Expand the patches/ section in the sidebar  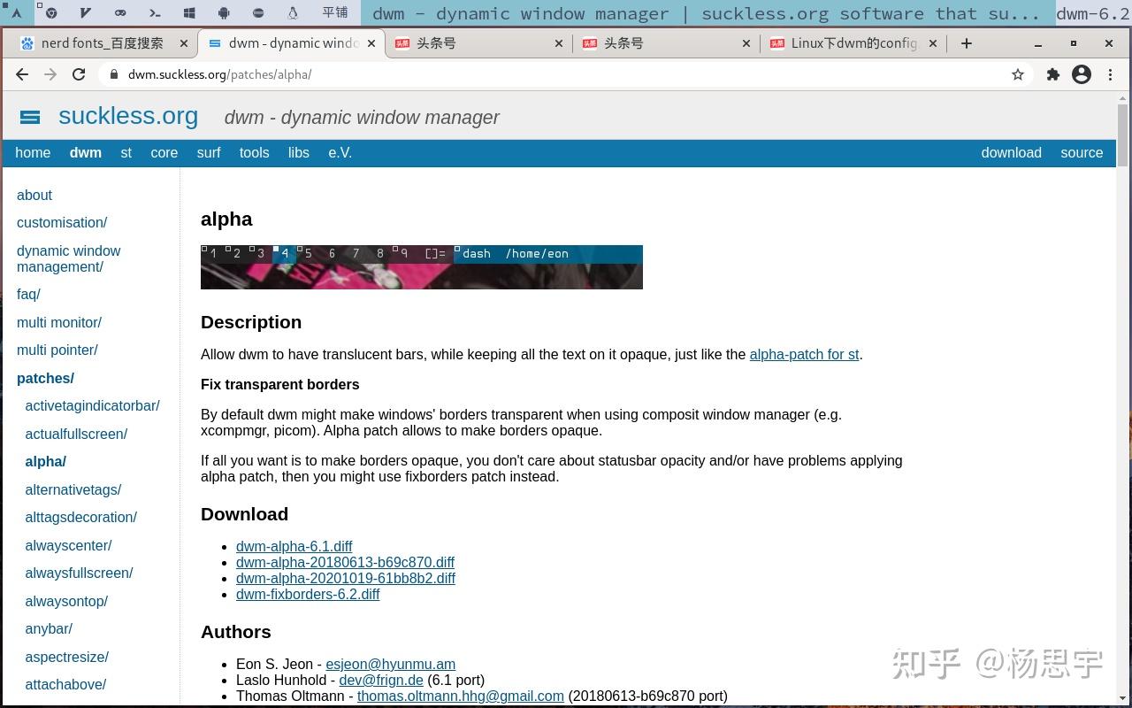pyautogui.click(x=45, y=378)
